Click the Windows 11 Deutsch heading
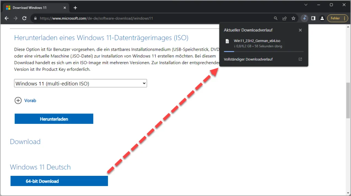The width and height of the screenshot is (351, 196). click(x=40, y=167)
